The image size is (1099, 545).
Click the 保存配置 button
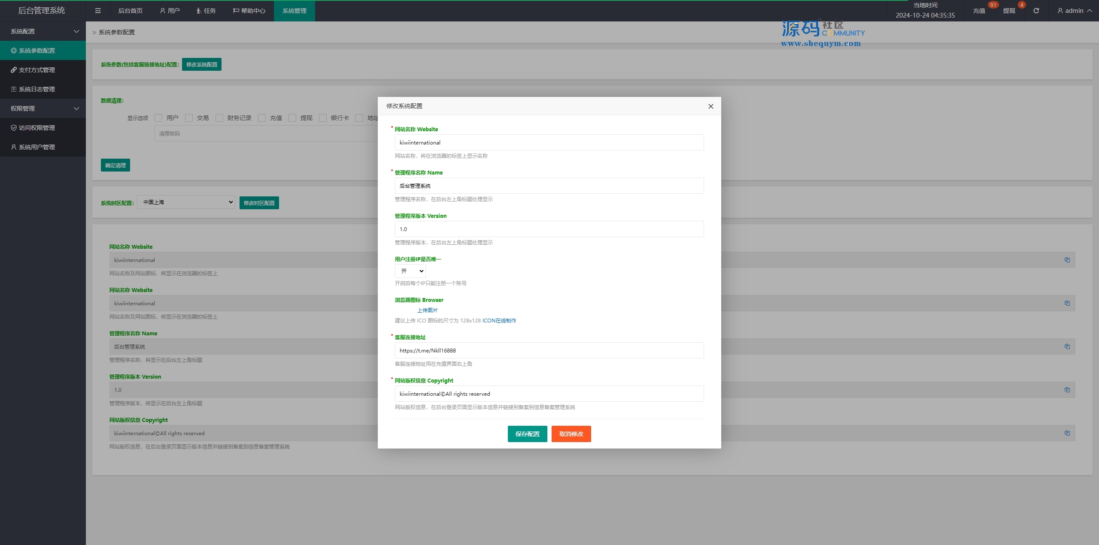(527, 434)
